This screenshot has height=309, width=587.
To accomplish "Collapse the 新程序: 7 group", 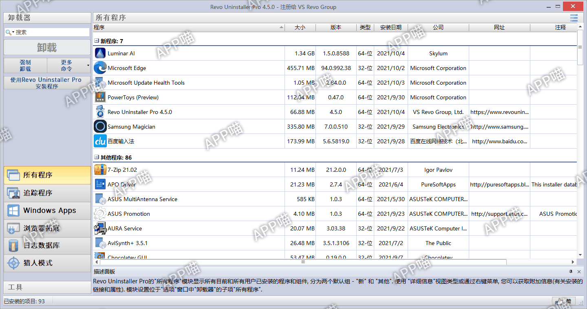I will point(97,41).
